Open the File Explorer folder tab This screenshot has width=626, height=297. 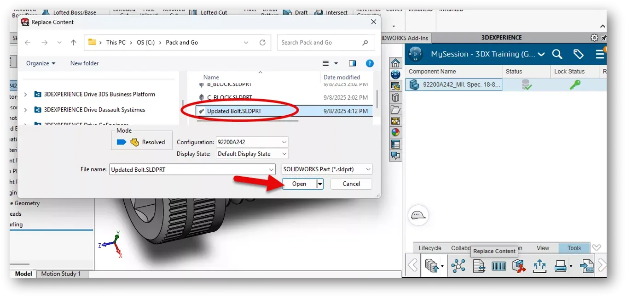395,109
